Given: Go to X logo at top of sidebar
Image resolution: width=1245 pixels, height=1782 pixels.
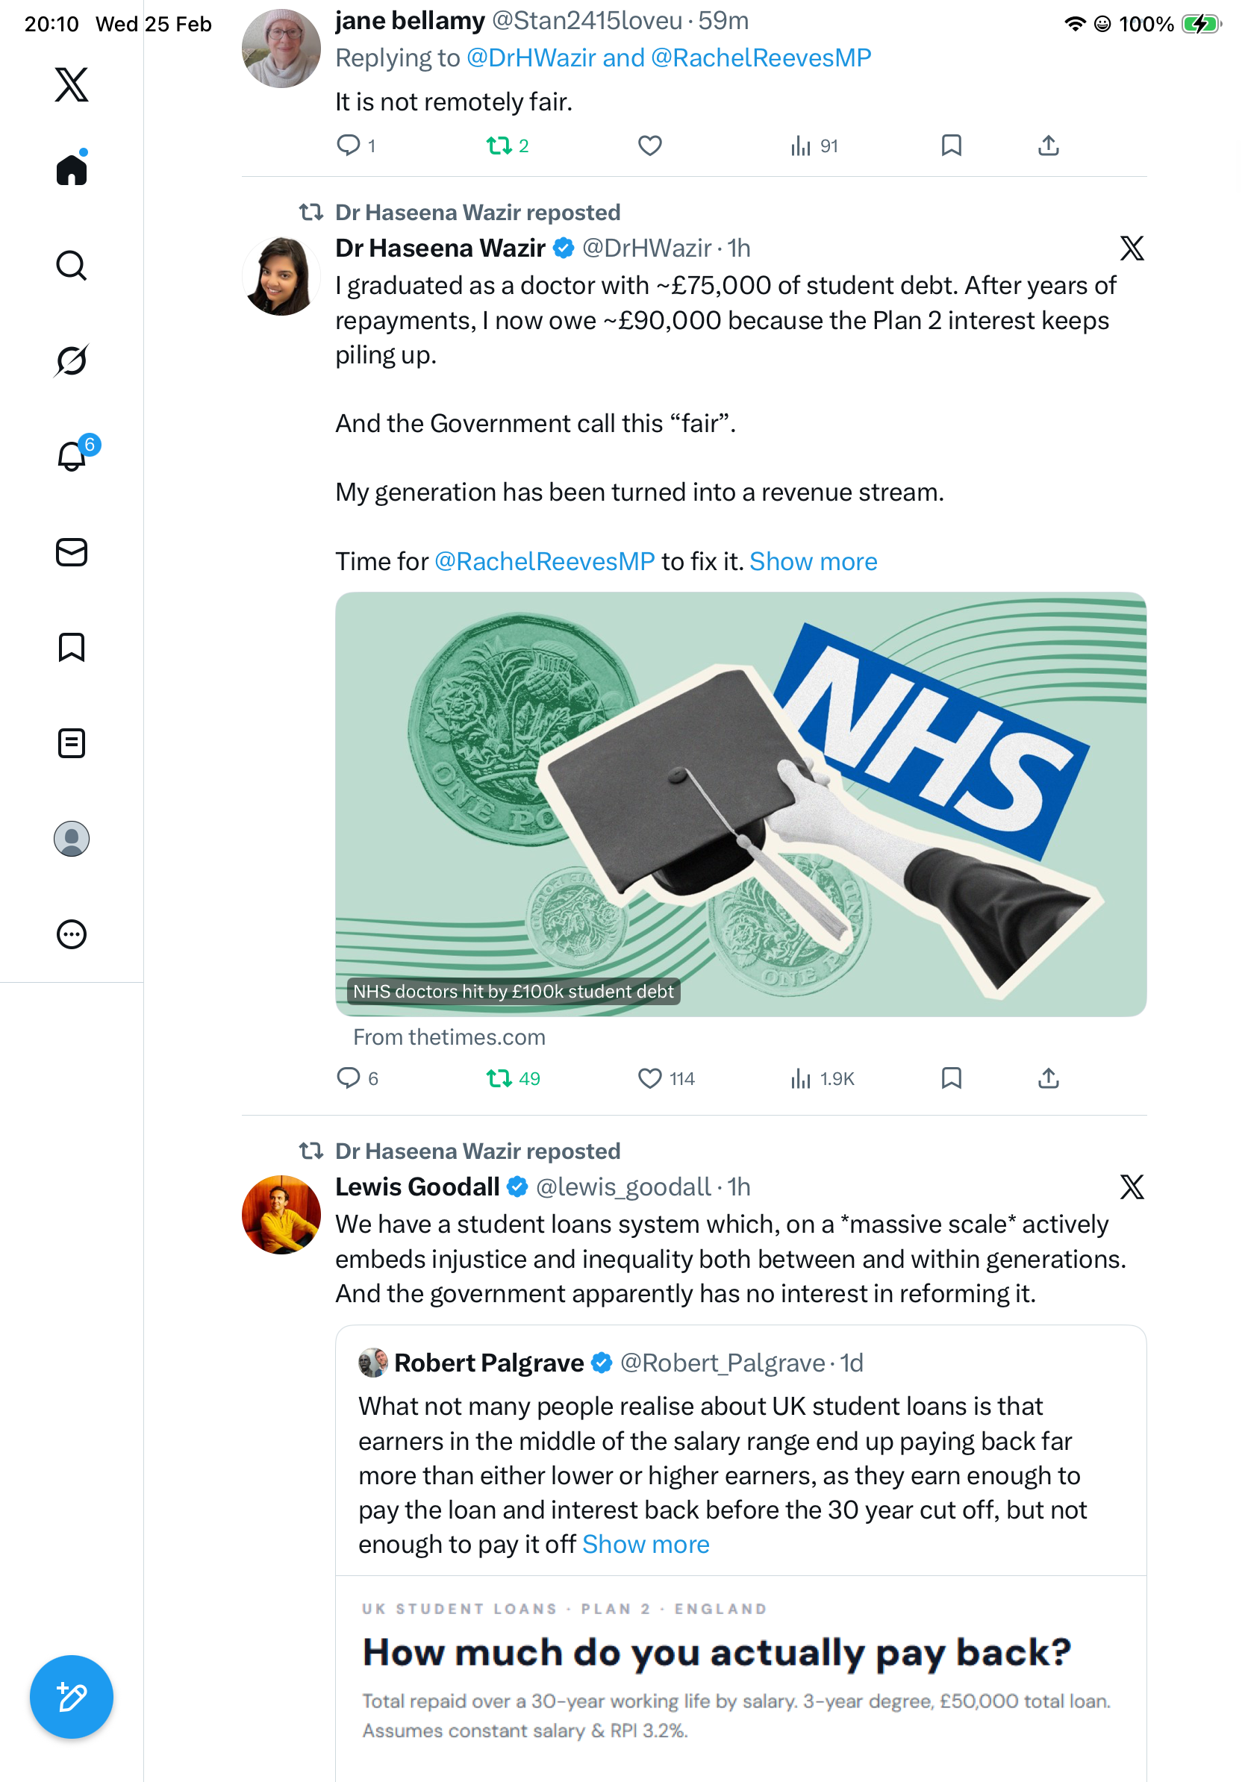Looking at the screenshot, I should point(72,84).
